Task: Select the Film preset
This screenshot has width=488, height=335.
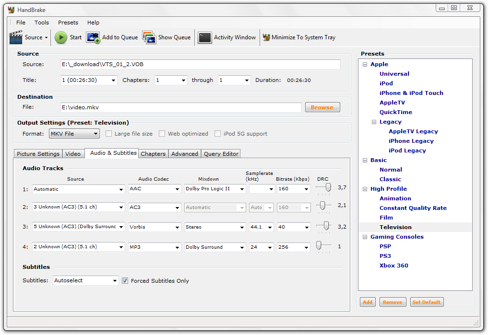Action: (x=386, y=218)
